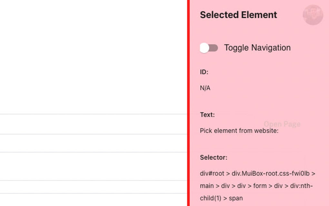The height and width of the screenshot is (206, 329).
Task: Click the topmost bordered blank row on the left
Action: click(x=94, y=124)
